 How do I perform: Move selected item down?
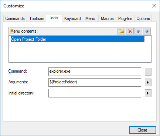click(147, 31)
